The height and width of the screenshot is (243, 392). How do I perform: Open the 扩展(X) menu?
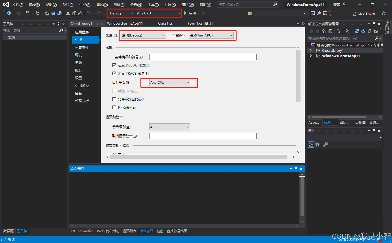click(x=170, y=5)
